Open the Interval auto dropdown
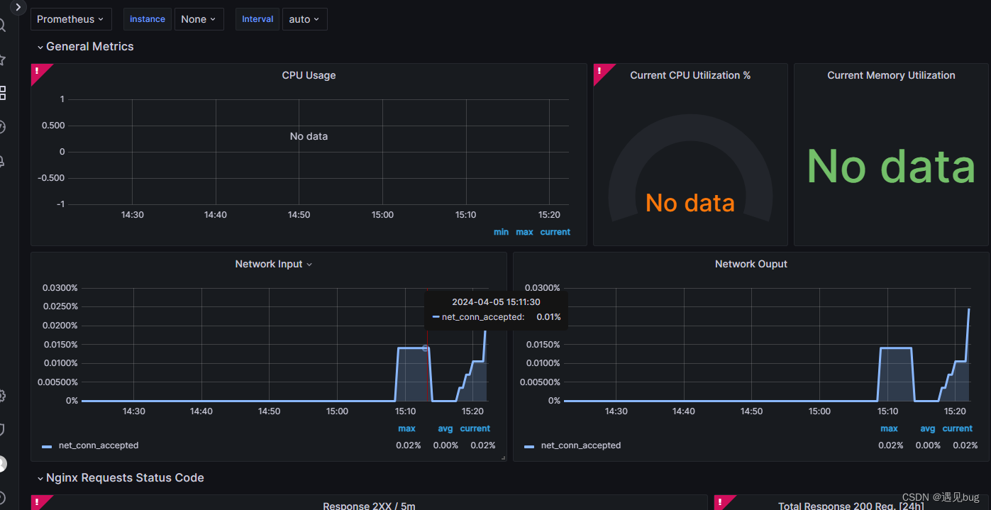This screenshot has height=510, width=991. coord(305,19)
